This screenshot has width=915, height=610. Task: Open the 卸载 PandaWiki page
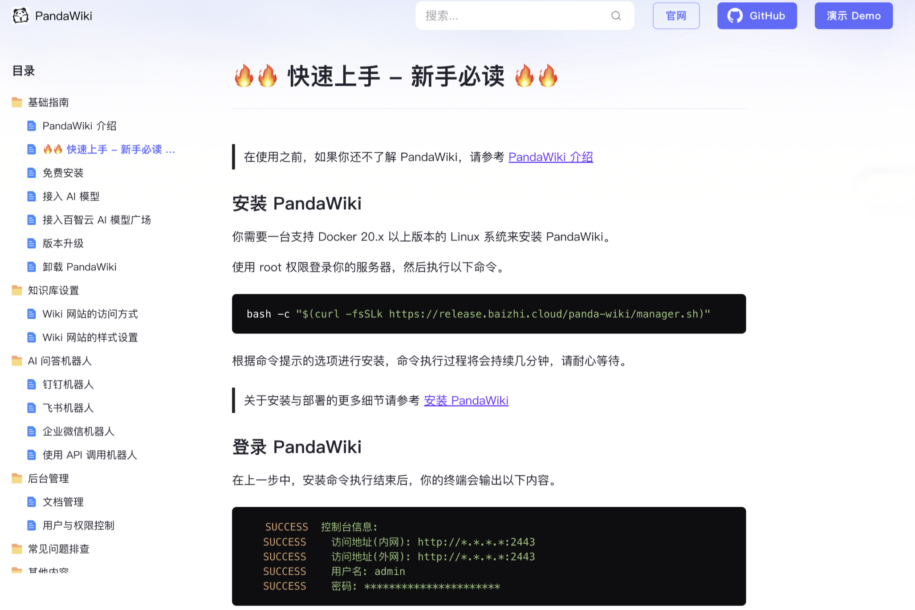coord(79,267)
